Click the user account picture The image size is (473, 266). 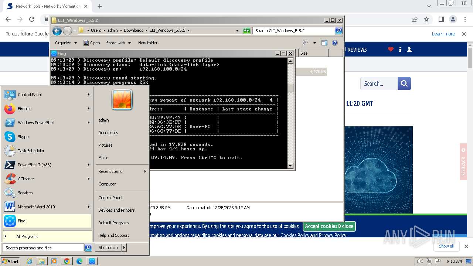pyautogui.click(x=122, y=99)
